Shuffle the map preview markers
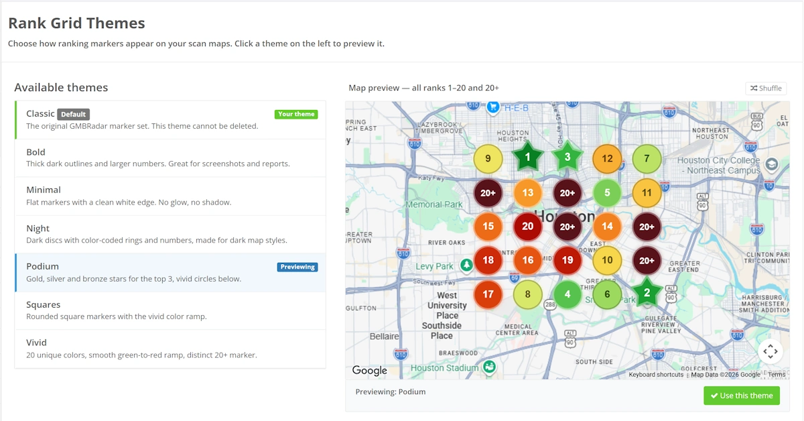Image resolution: width=804 pixels, height=421 pixels. 766,88
